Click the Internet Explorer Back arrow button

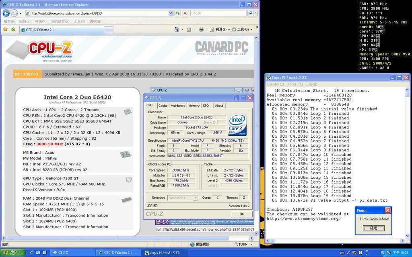[6, 13]
